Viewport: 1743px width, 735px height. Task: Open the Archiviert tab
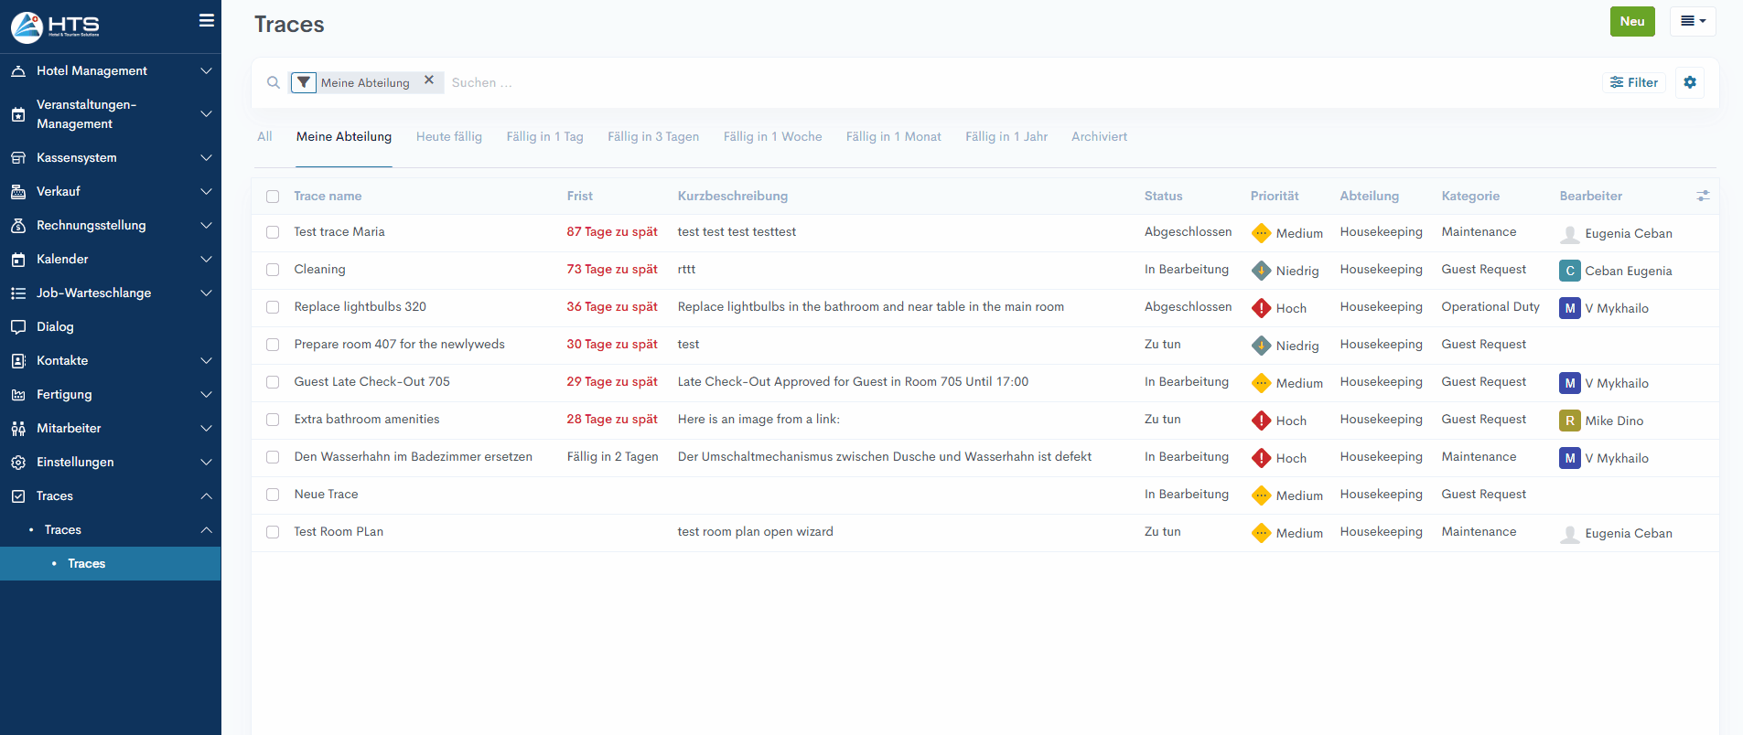point(1099,136)
